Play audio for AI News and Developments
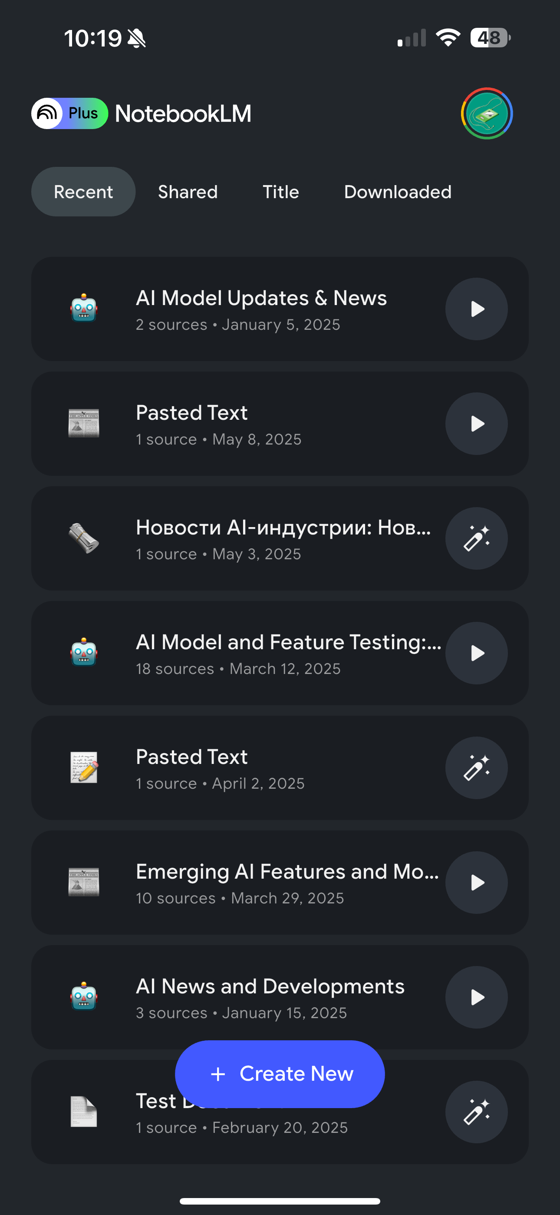 tap(476, 997)
